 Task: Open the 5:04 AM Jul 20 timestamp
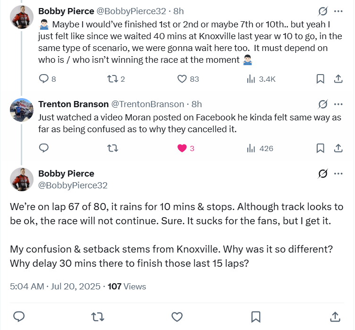pyautogui.click(x=55, y=286)
